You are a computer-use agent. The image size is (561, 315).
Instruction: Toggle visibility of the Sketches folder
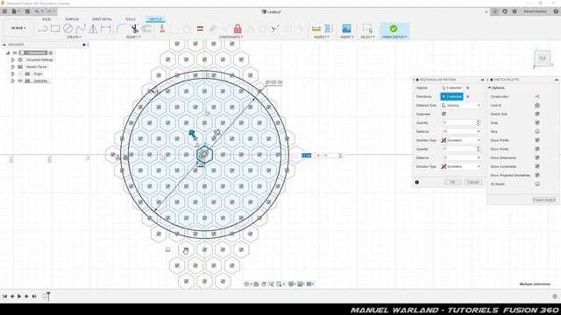(20, 80)
